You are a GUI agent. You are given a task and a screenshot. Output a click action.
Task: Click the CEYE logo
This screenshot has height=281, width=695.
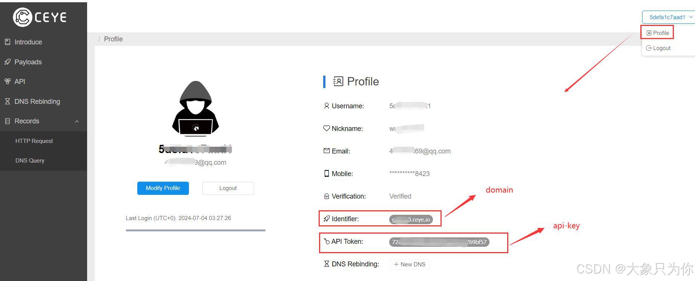[40, 17]
